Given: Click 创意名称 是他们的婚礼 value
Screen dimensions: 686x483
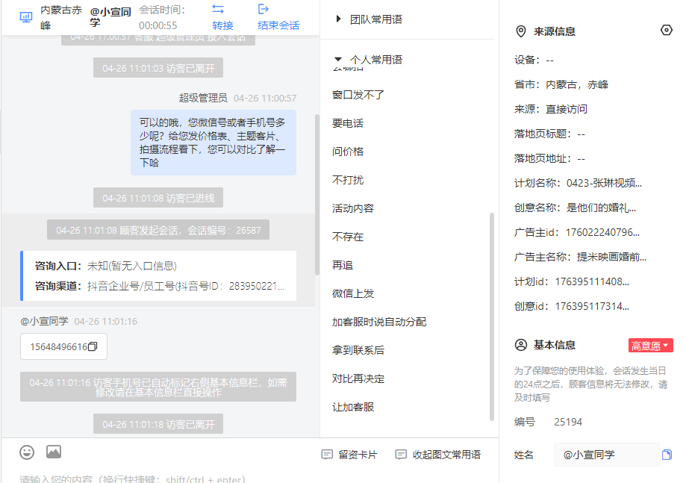Looking at the screenshot, I should tap(601, 208).
